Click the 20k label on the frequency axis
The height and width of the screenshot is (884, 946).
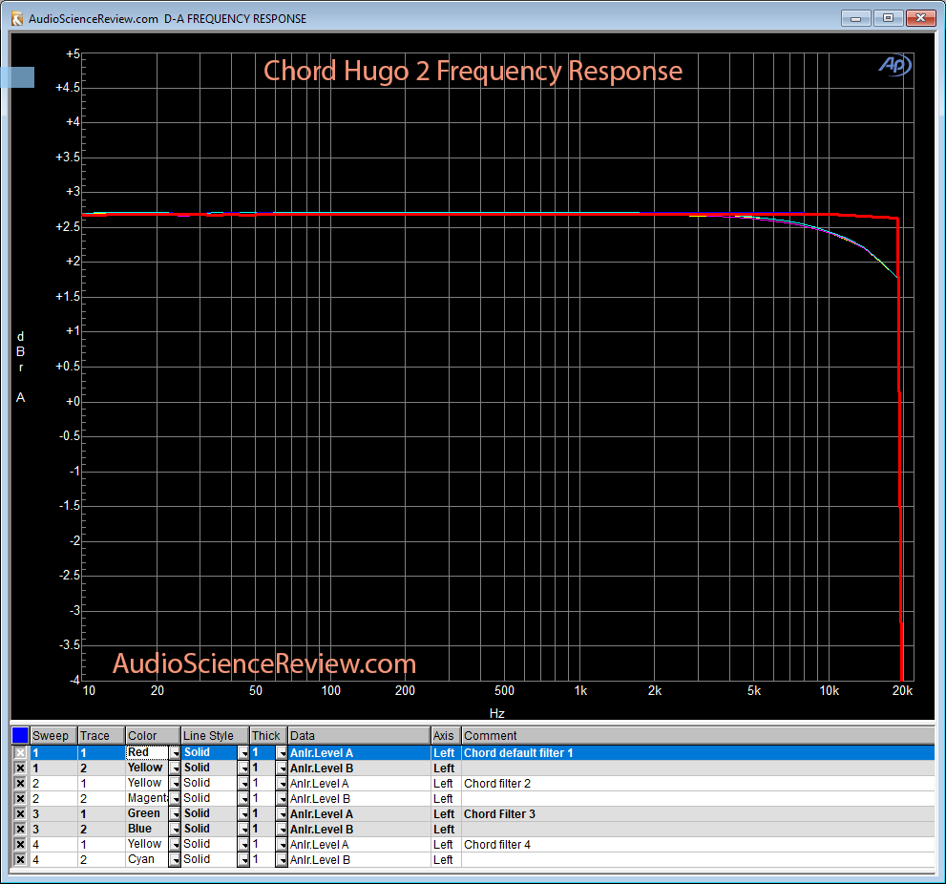(902, 690)
